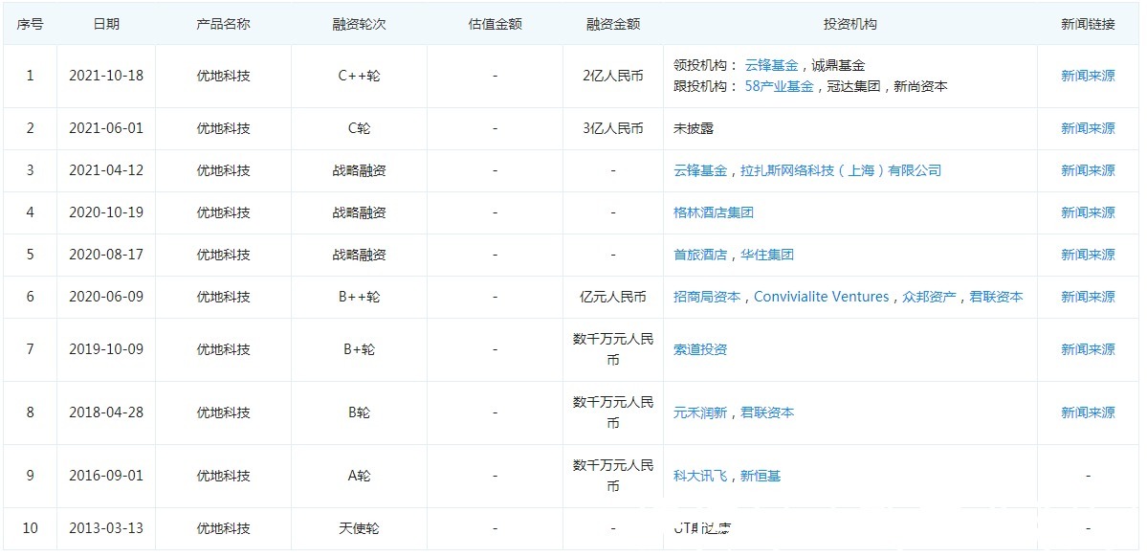The image size is (1147, 557).
Task: Click the 亿元人民币 amount in B++轮 row
Action: pos(613,297)
